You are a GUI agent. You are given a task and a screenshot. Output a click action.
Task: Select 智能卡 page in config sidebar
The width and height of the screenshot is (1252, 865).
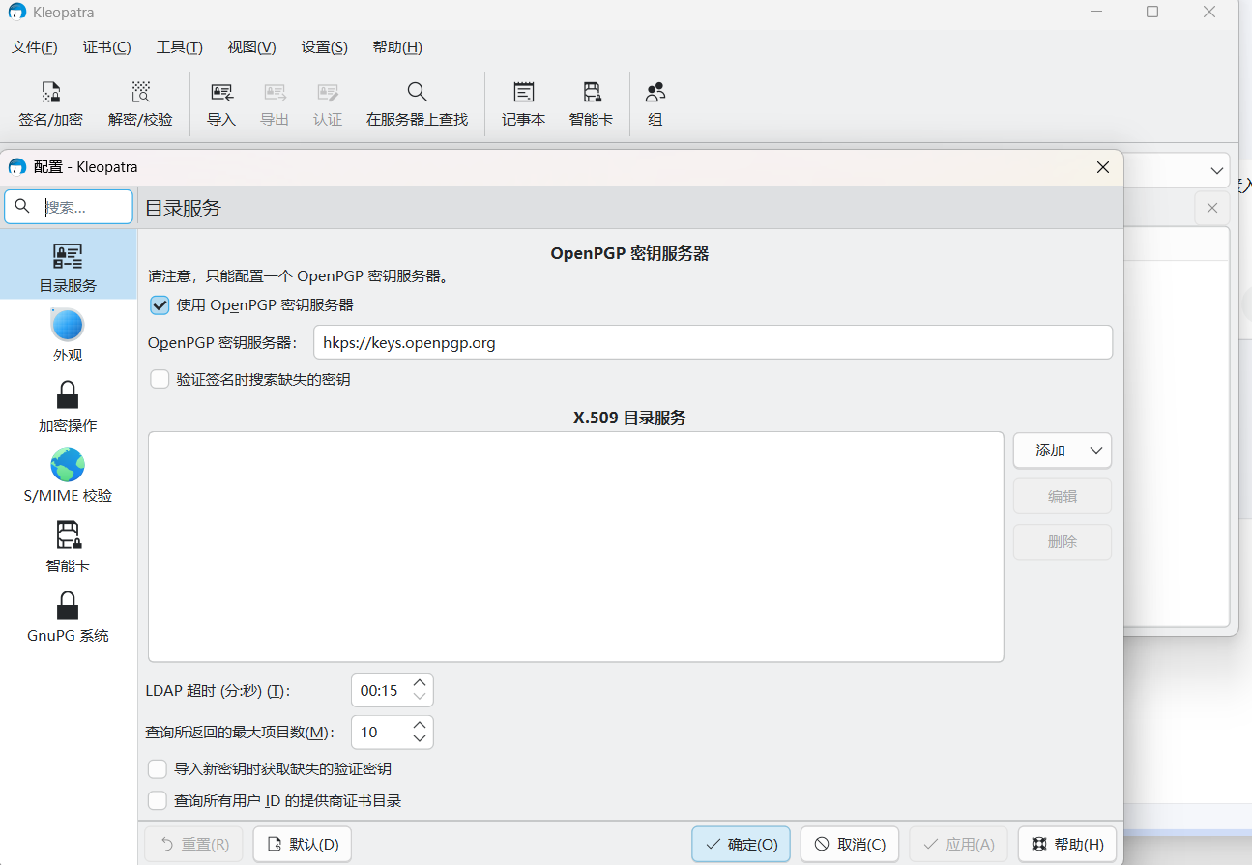[68, 546]
